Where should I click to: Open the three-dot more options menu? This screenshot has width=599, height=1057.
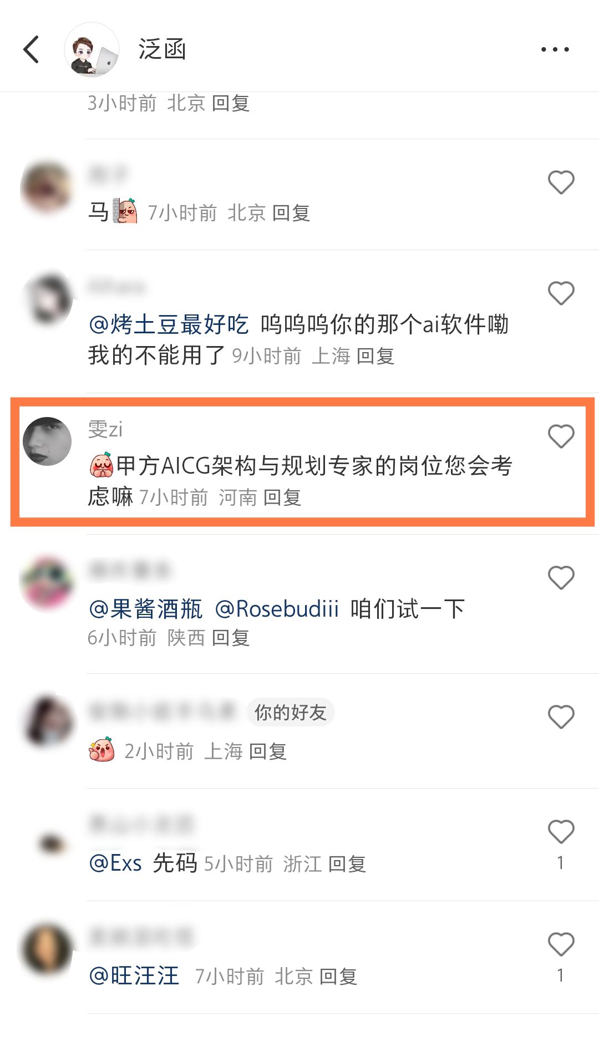pos(555,49)
